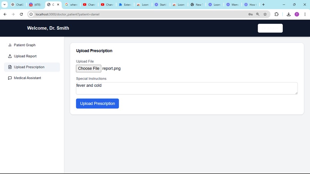This screenshot has height=174, width=310.
Task: View site information icon in address bar
Action: tap(31, 14)
